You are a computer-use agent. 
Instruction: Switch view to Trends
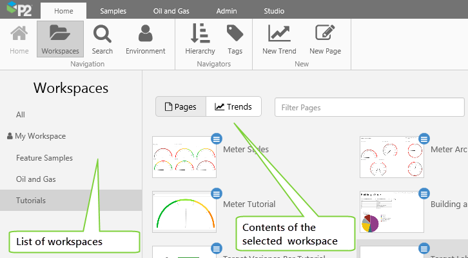(233, 107)
